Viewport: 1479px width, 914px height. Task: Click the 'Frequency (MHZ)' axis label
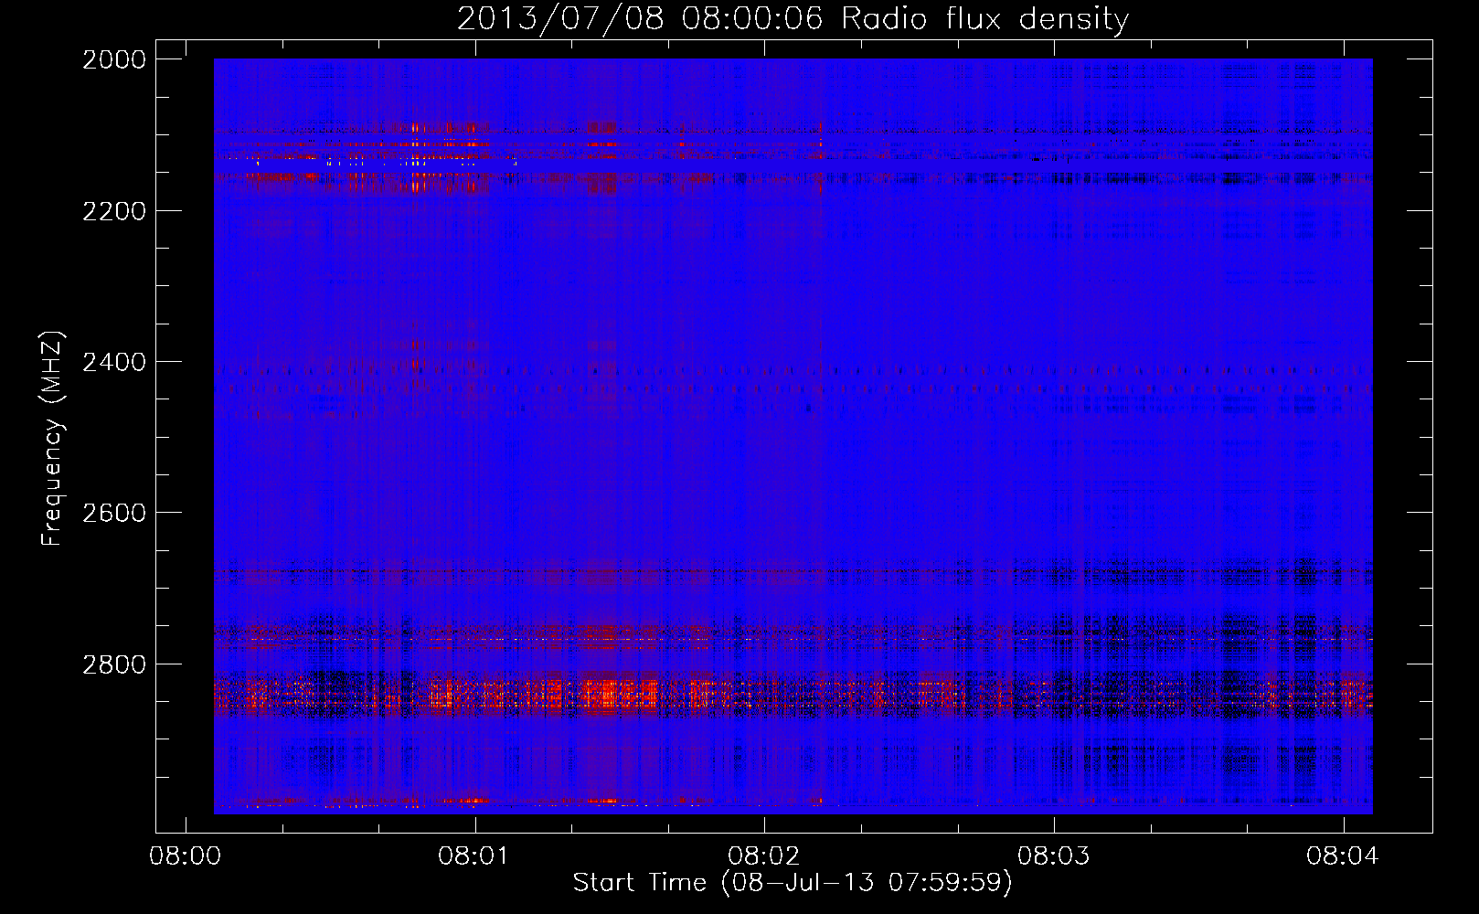click(53, 438)
